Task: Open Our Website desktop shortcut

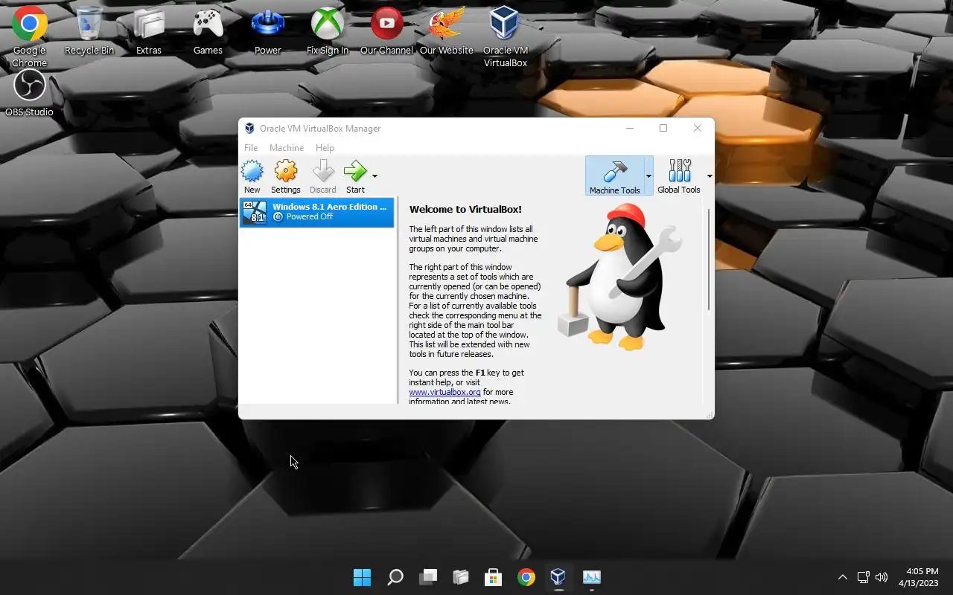Action: click(447, 31)
